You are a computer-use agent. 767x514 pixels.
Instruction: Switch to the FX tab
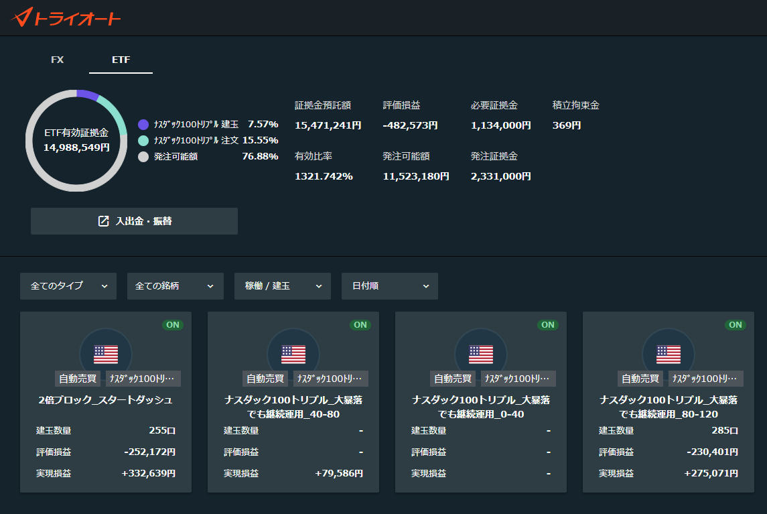pos(57,60)
